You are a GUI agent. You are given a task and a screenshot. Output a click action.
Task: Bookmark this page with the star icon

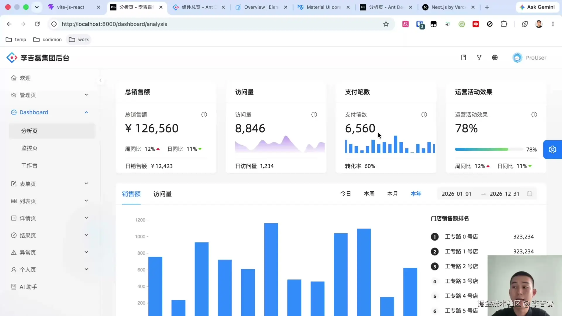[386, 24]
